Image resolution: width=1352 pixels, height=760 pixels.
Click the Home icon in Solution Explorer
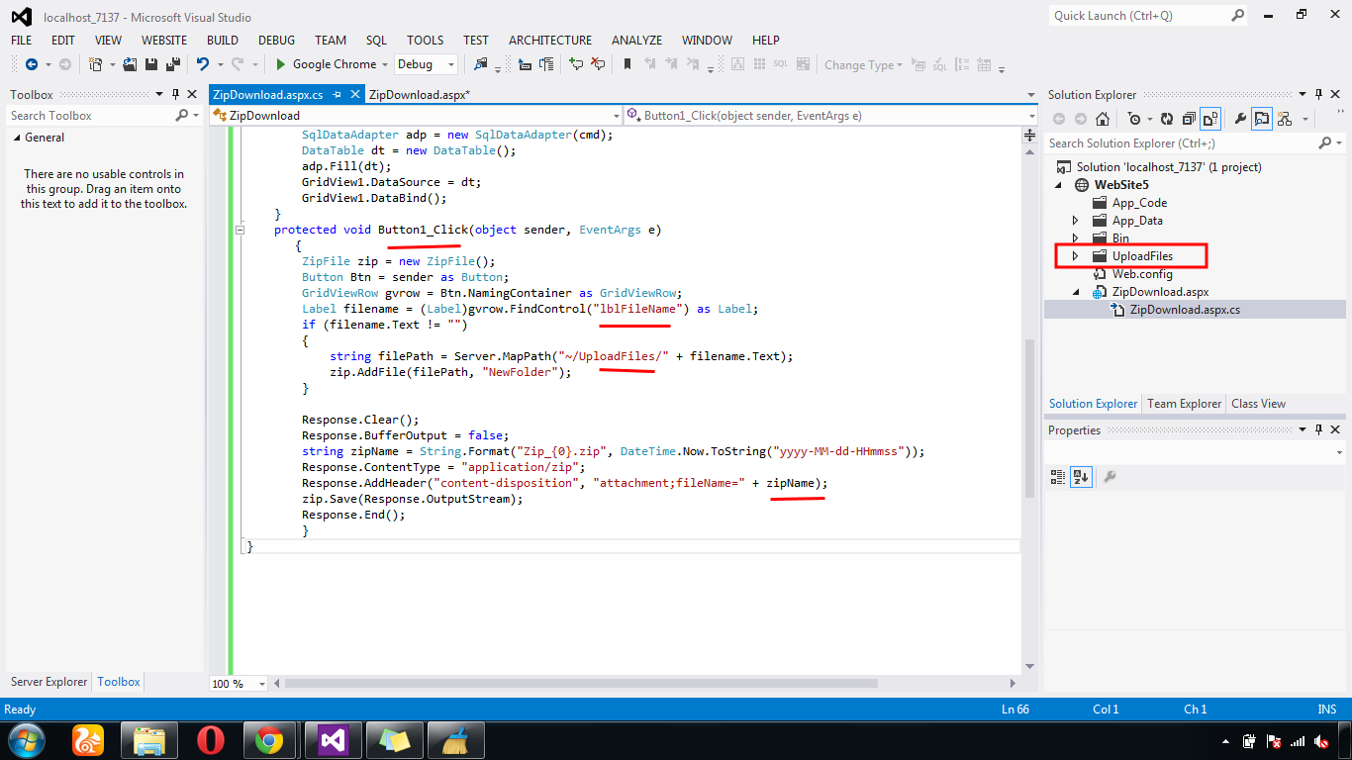tap(1103, 119)
